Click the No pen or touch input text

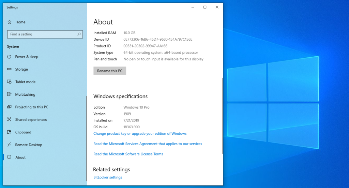coord(163,59)
